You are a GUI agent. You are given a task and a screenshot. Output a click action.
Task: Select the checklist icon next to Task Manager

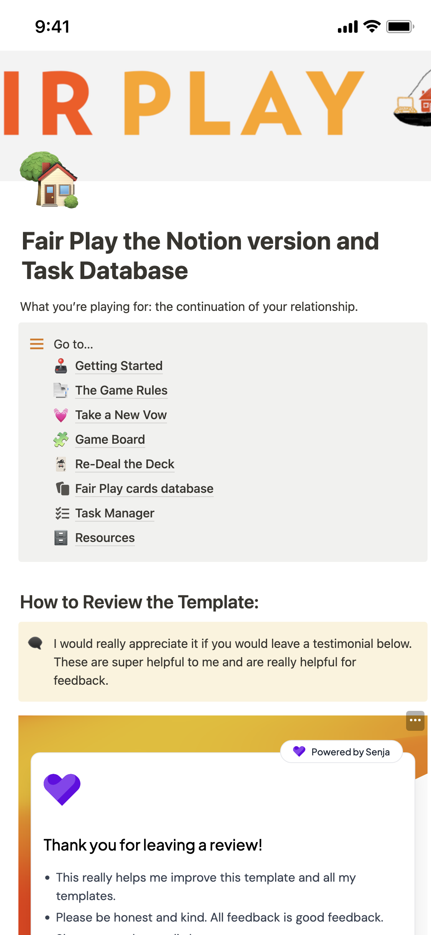61,513
